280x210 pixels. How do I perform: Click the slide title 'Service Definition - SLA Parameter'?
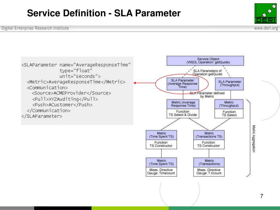pyautogui.click(x=104, y=13)
